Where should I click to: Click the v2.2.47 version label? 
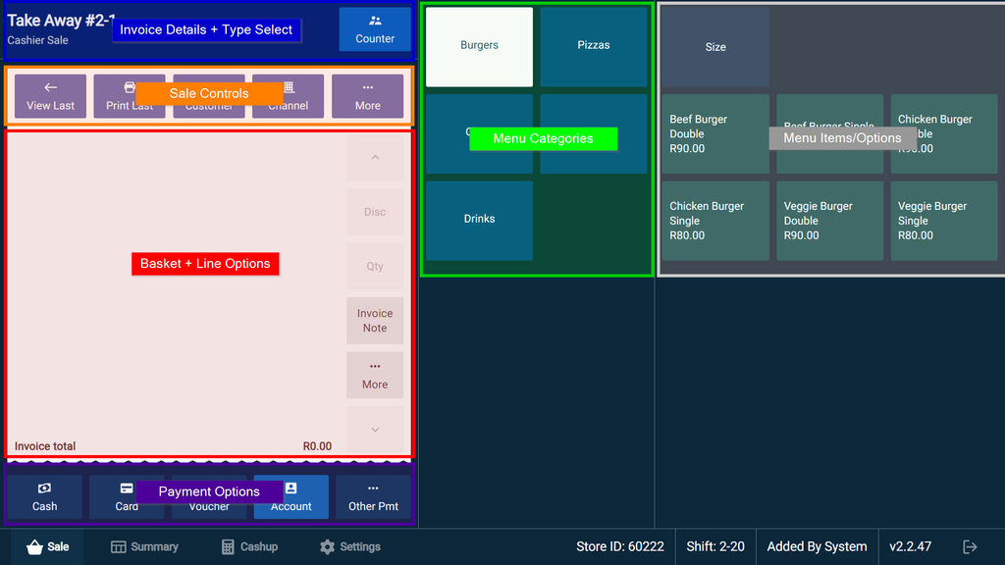(910, 546)
